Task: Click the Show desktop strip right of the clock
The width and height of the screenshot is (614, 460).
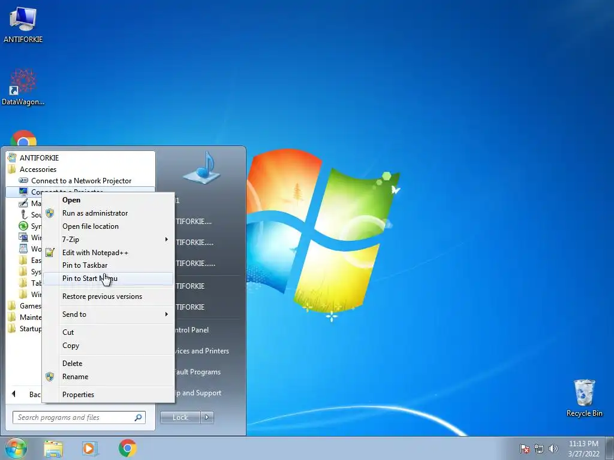Action: 610,448
